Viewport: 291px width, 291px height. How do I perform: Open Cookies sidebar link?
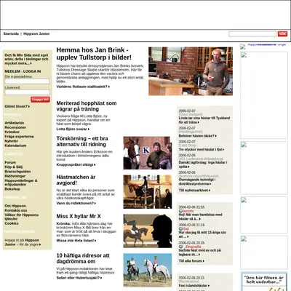coord(12,223)
